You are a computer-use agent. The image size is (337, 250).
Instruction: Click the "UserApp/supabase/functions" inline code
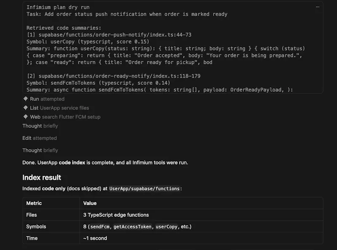144,189
